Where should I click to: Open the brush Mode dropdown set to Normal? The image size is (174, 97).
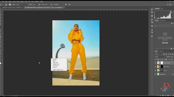click(22, 5)
